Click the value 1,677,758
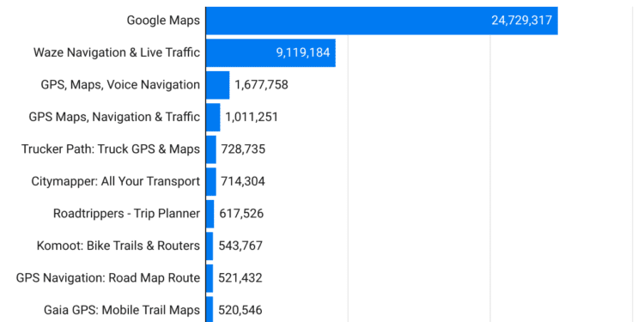The height and width of the screenshot is (322, 644). point(261,85)
